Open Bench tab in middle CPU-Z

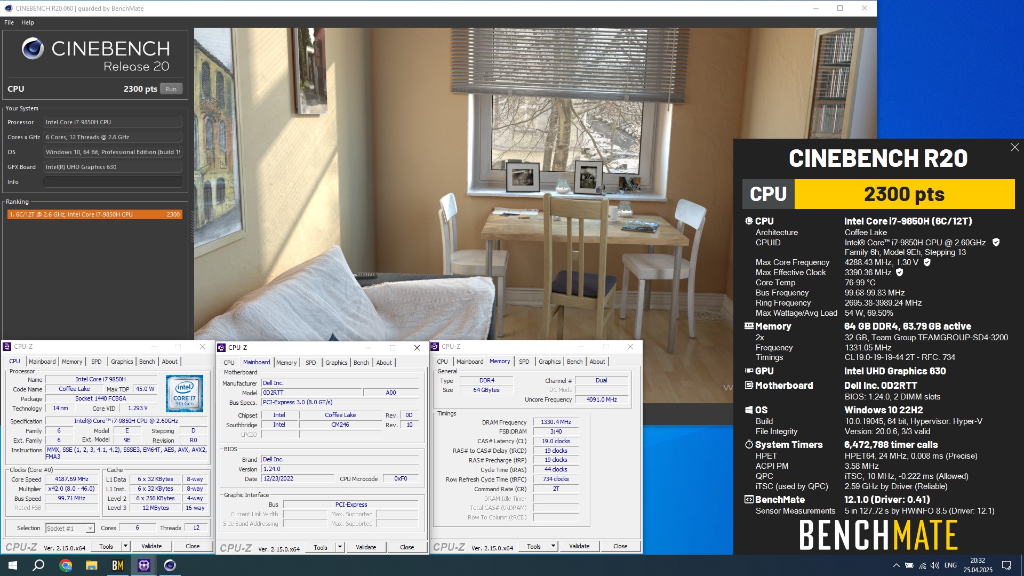(x=361, y=363)
